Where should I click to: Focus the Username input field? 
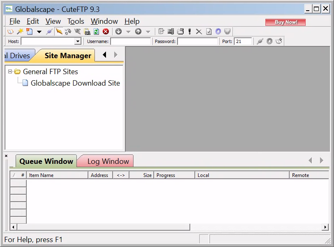pos(130,41)
